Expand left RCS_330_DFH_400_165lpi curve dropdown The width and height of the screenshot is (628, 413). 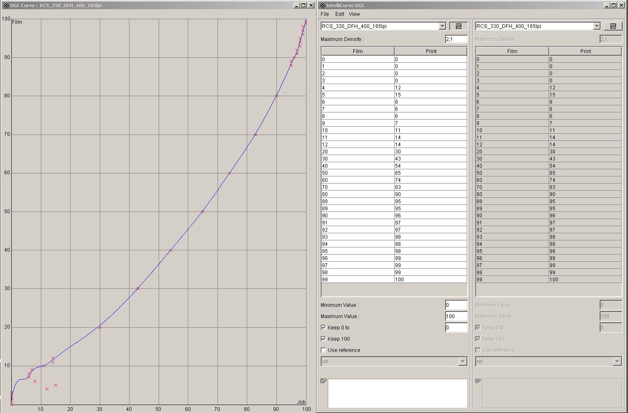442,26
